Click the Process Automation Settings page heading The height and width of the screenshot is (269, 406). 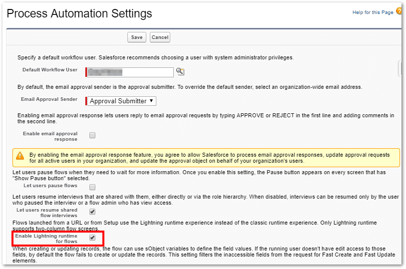coord(79,13)
